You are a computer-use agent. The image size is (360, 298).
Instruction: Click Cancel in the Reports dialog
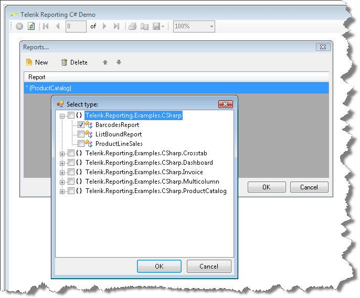(x=309, y=187)
